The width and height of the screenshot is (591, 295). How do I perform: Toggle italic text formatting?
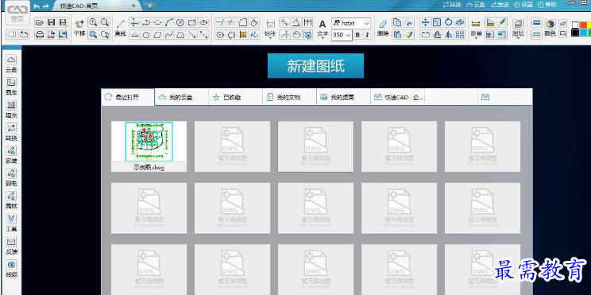(367, 35)
